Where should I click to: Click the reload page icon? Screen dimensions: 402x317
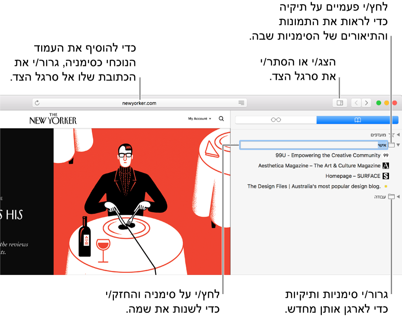37,103
